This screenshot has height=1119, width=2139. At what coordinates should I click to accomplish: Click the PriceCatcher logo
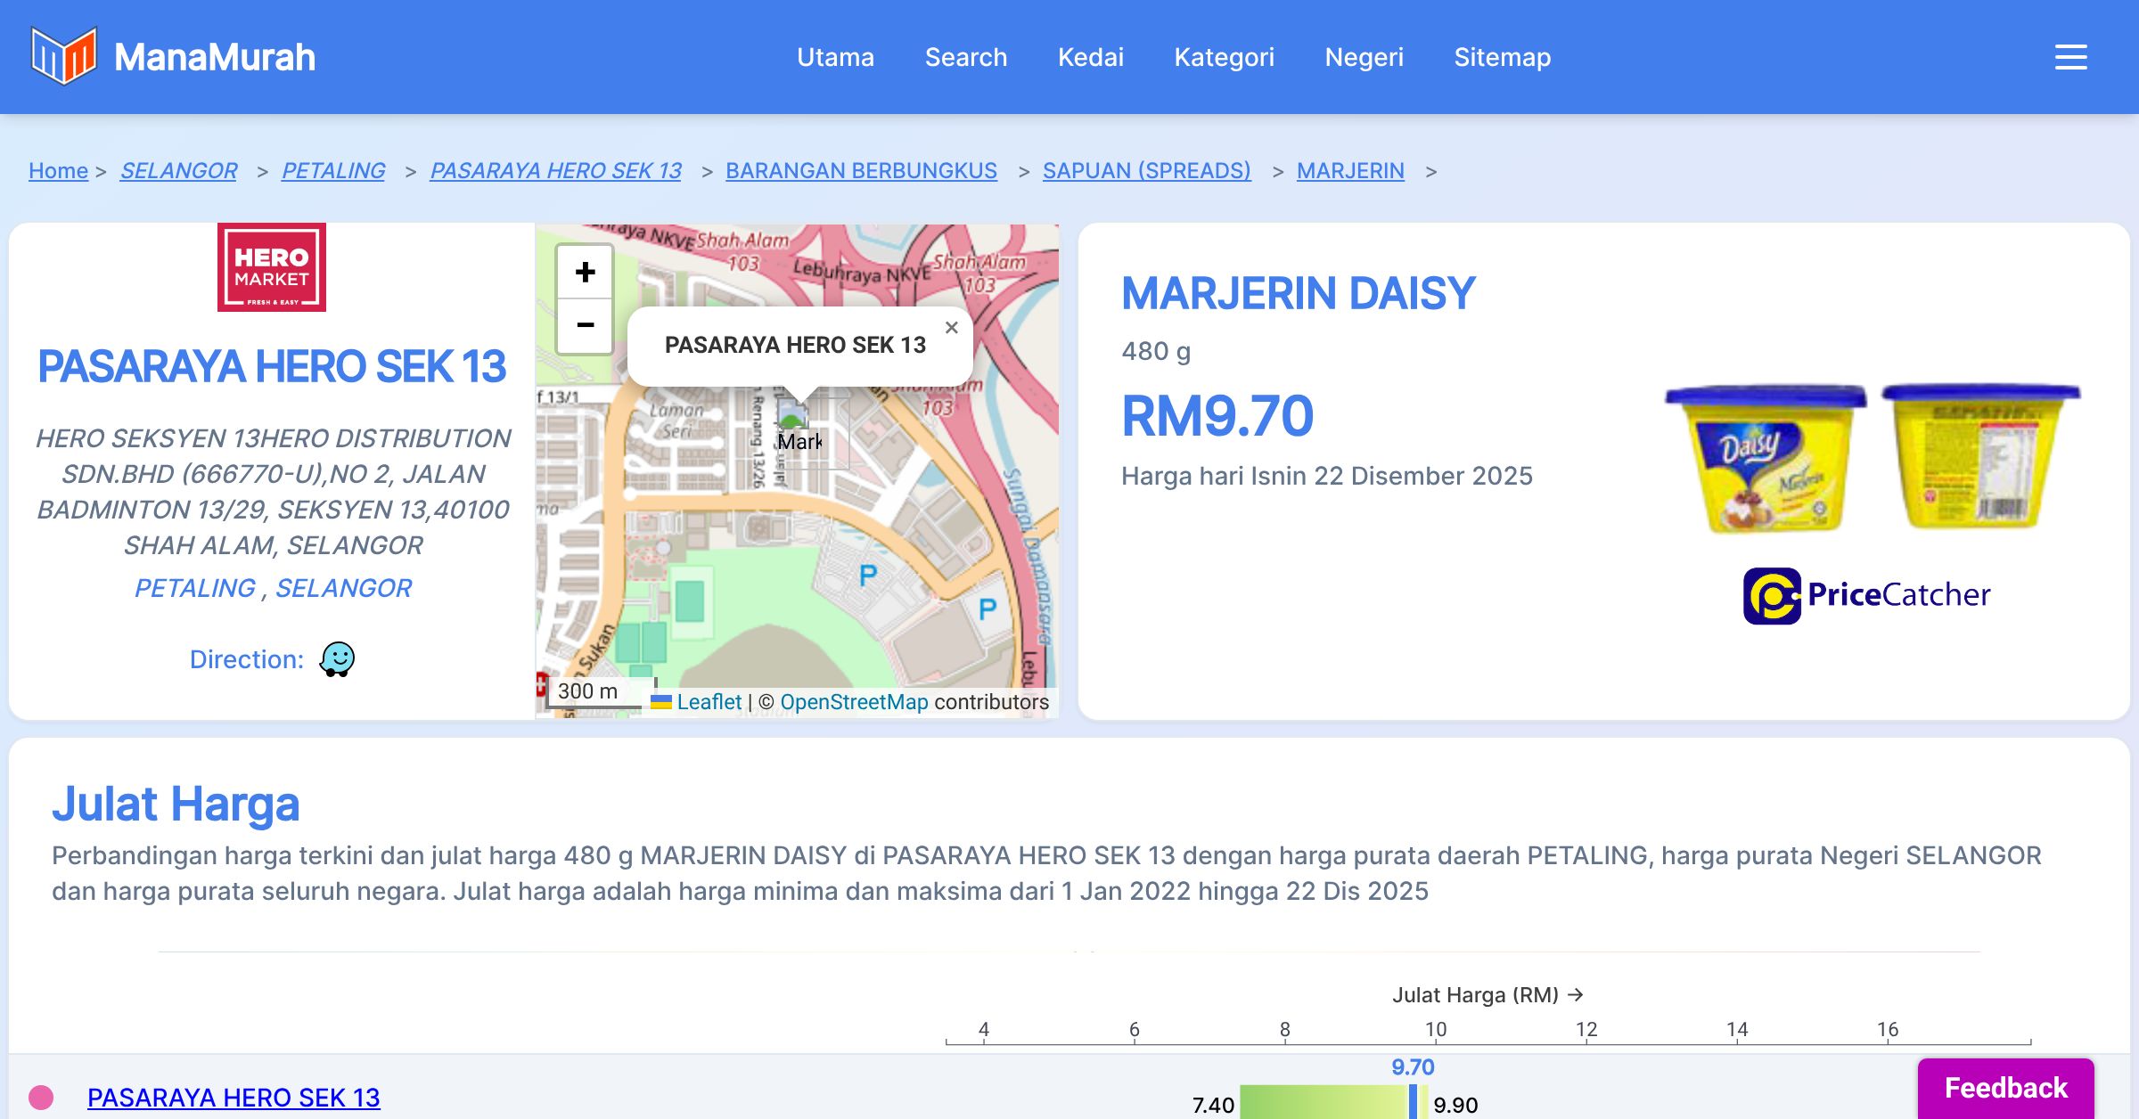(x=1866, y=595)
